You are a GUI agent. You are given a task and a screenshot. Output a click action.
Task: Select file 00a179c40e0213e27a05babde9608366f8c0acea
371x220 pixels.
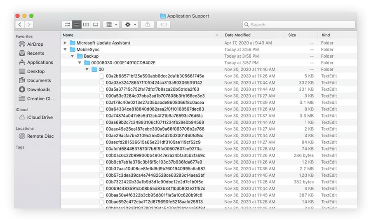(155, 103)
